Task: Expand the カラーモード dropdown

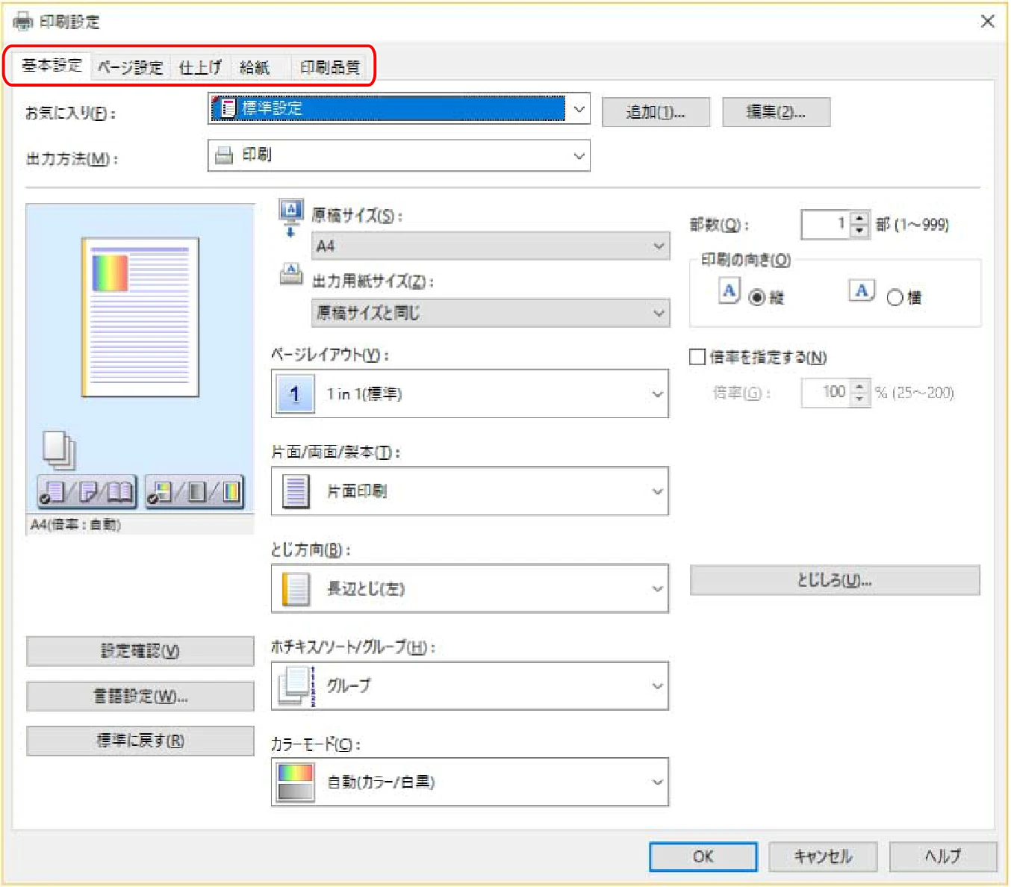Action: [x=470, y=782]
